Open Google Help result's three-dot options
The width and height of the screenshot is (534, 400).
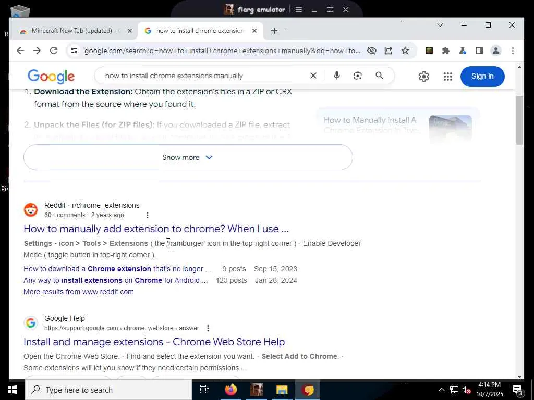pos(208,328)
